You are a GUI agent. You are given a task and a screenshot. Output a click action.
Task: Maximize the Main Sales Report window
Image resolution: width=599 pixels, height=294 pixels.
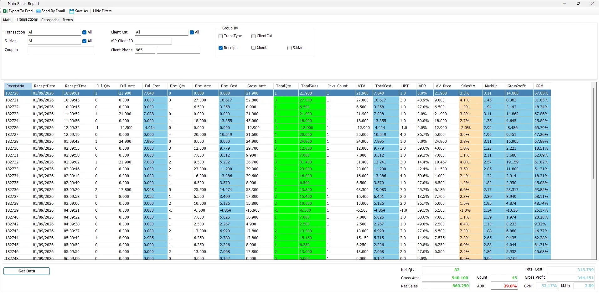tap(578, 4)
